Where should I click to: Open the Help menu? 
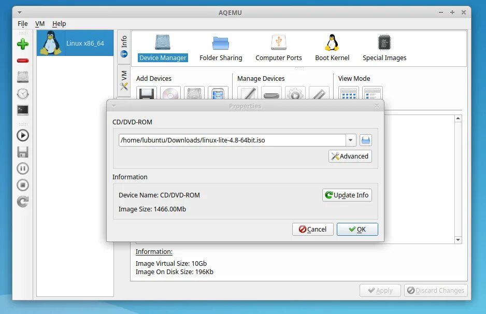tap(59, 23)
